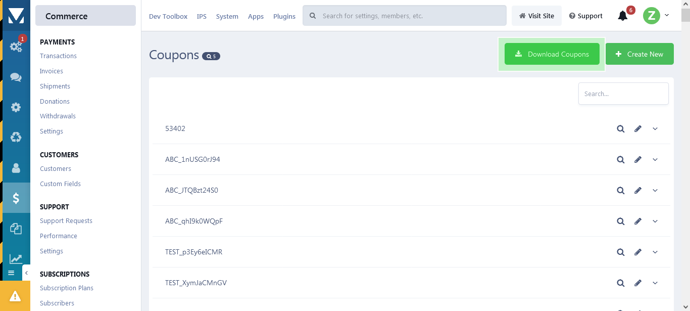View coupon TEST_p3Ey6eICMR with magnifier icon
The height and width of the screenshot is (311, 690).
tap(621, 252)
